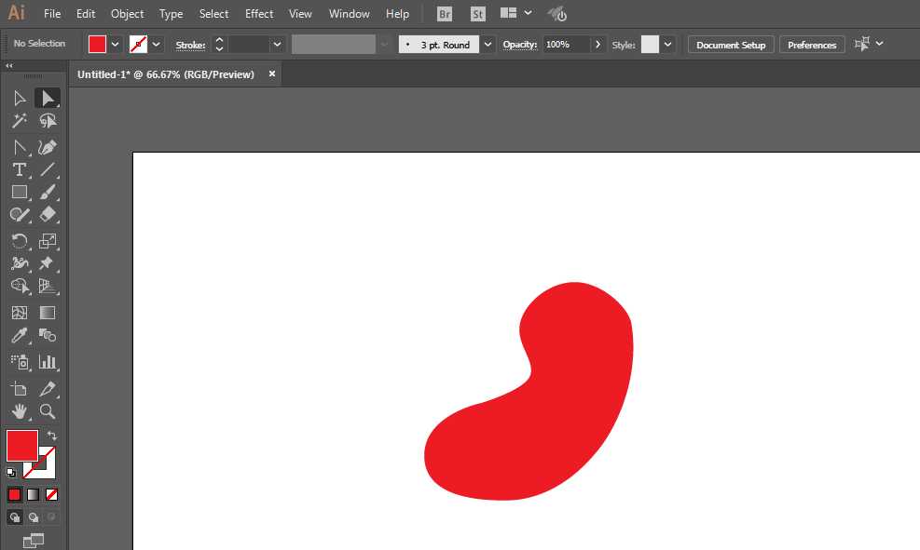
Task: Select the Rectangle tool
Action: click(x=20, y=193)
